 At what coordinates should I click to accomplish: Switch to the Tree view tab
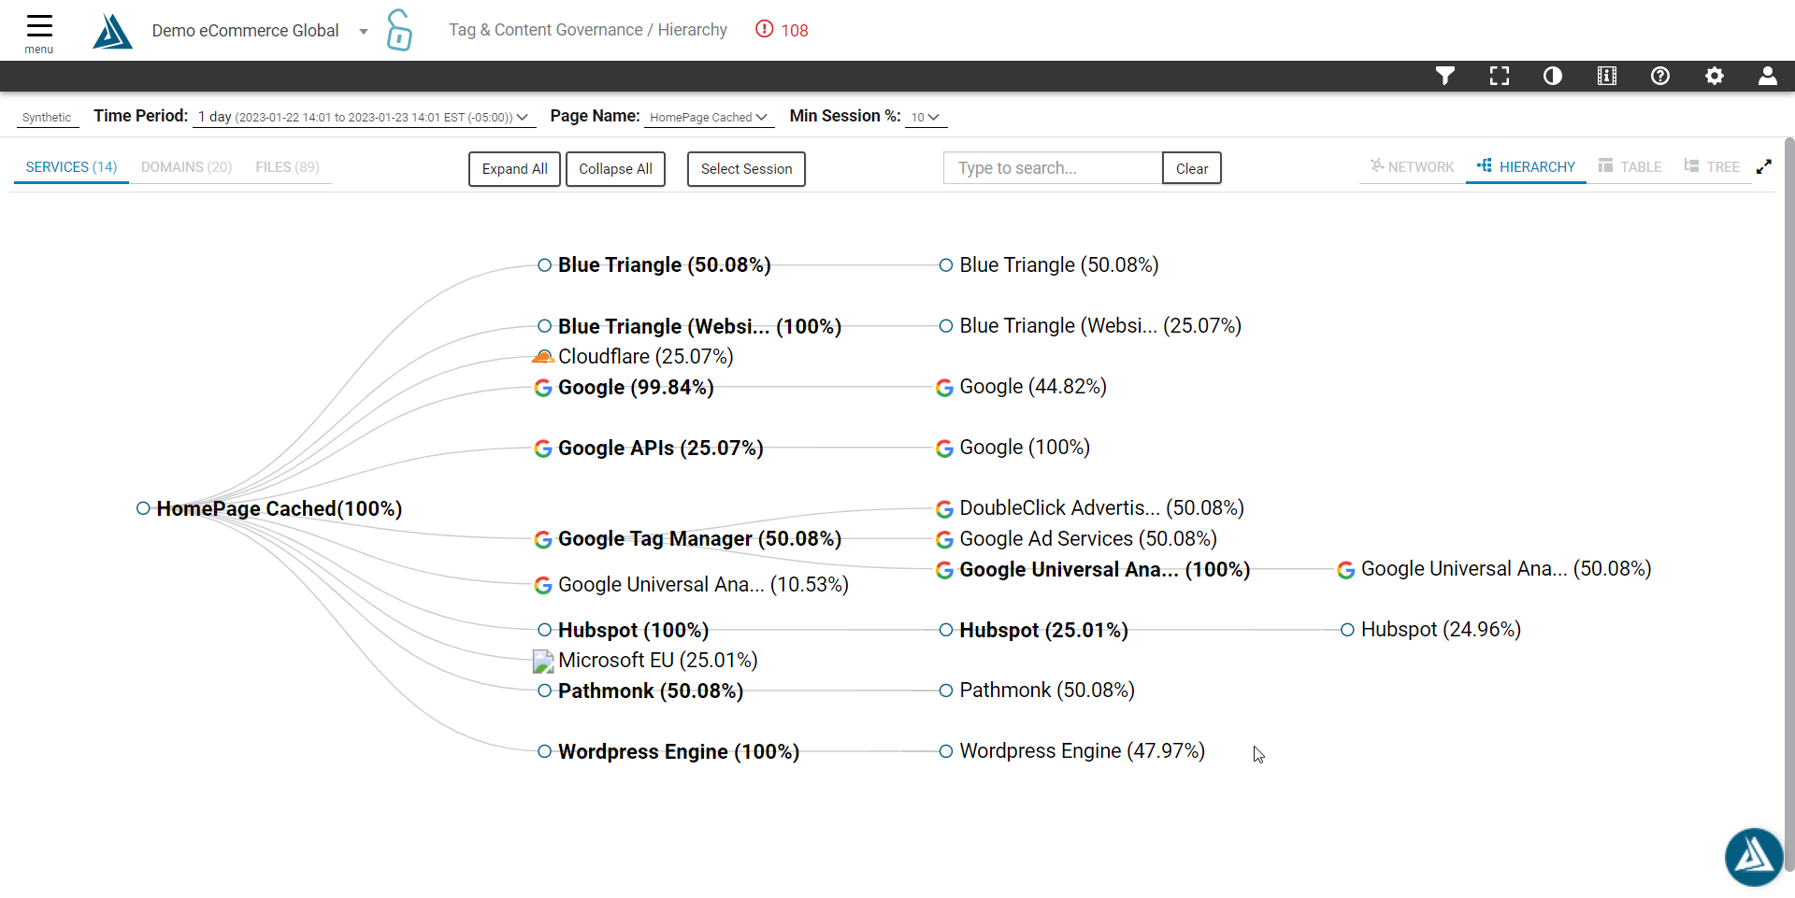coord(1712,166)
